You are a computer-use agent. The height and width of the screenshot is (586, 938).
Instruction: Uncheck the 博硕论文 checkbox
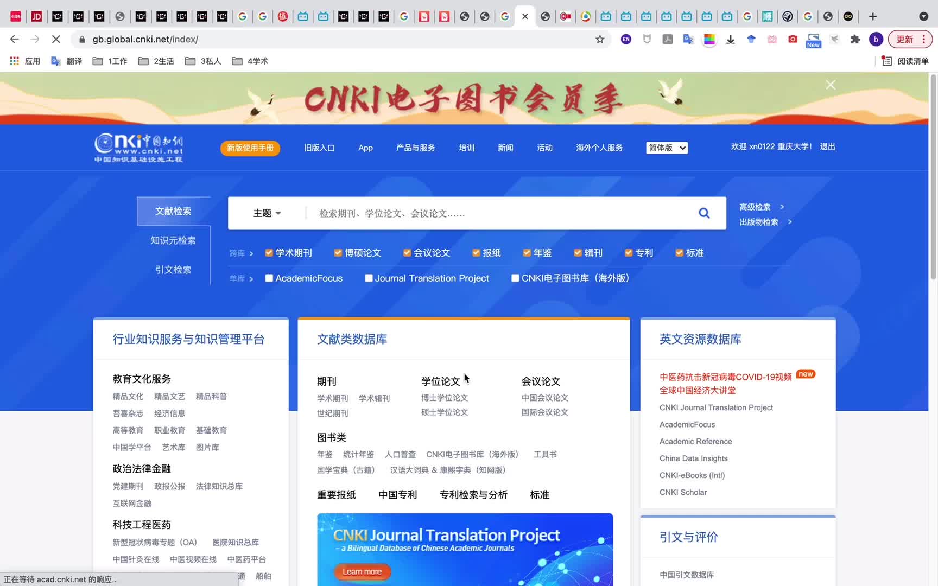338,253
